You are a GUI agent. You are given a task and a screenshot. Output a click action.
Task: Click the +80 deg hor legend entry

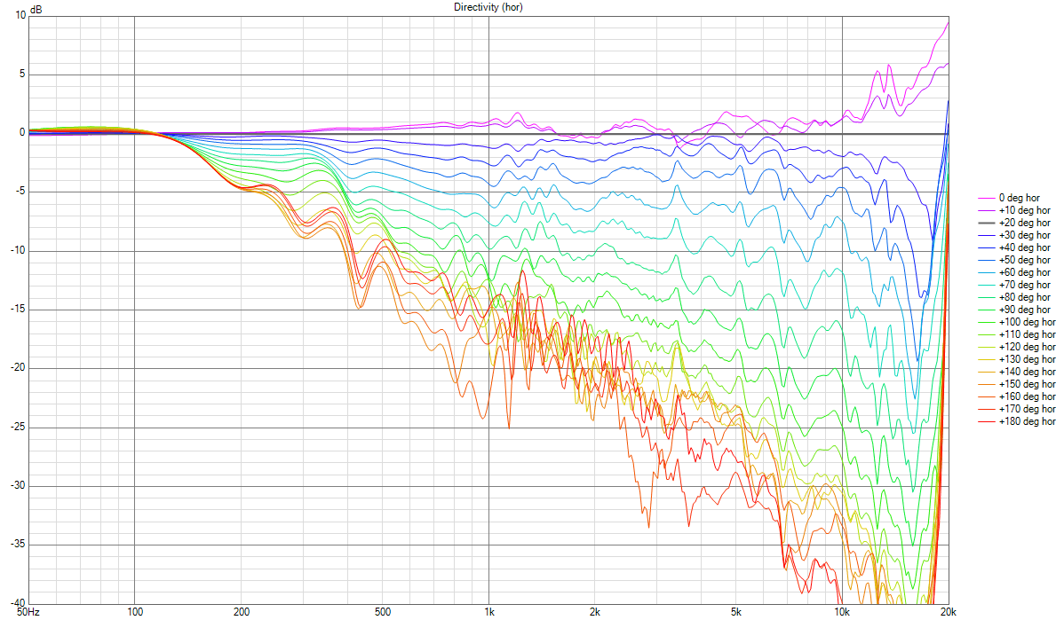point(1013,297)
